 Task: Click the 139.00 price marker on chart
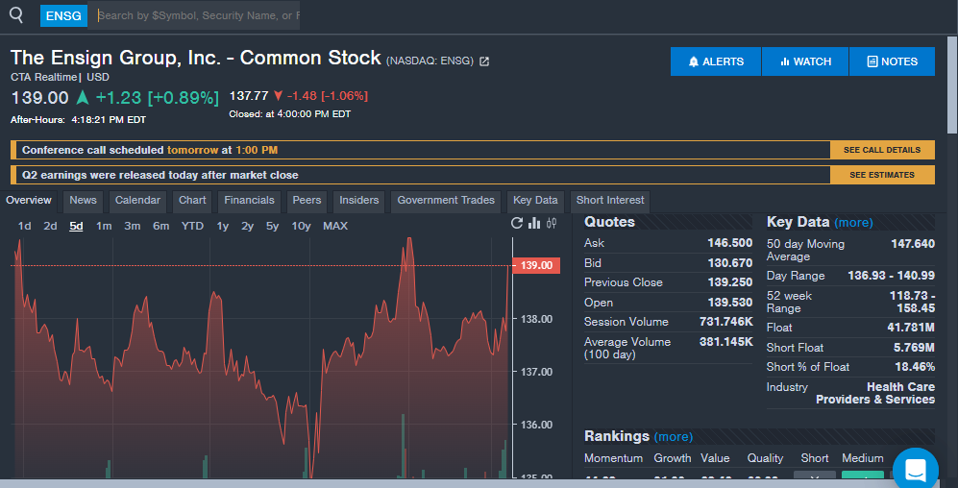pyautogui.click(x=536, y=265)
